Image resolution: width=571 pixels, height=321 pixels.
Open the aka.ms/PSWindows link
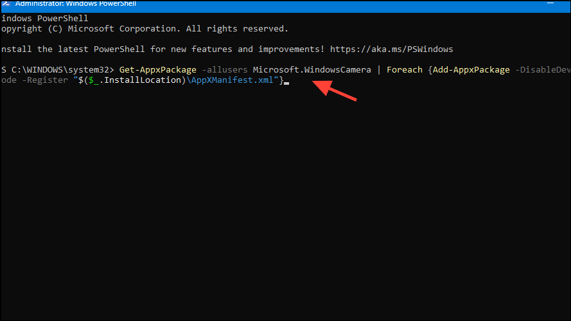click(391, 49)
